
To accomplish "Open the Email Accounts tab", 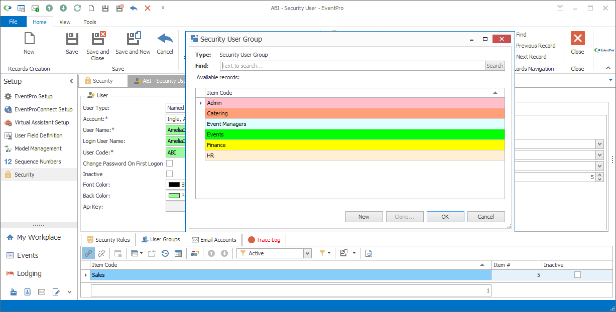I will point(214,240).
